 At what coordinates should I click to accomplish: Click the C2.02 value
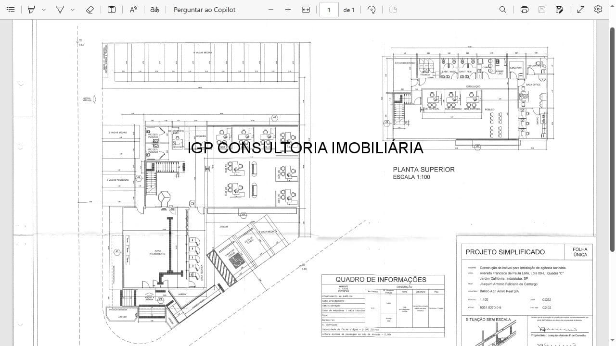point(547,307)
